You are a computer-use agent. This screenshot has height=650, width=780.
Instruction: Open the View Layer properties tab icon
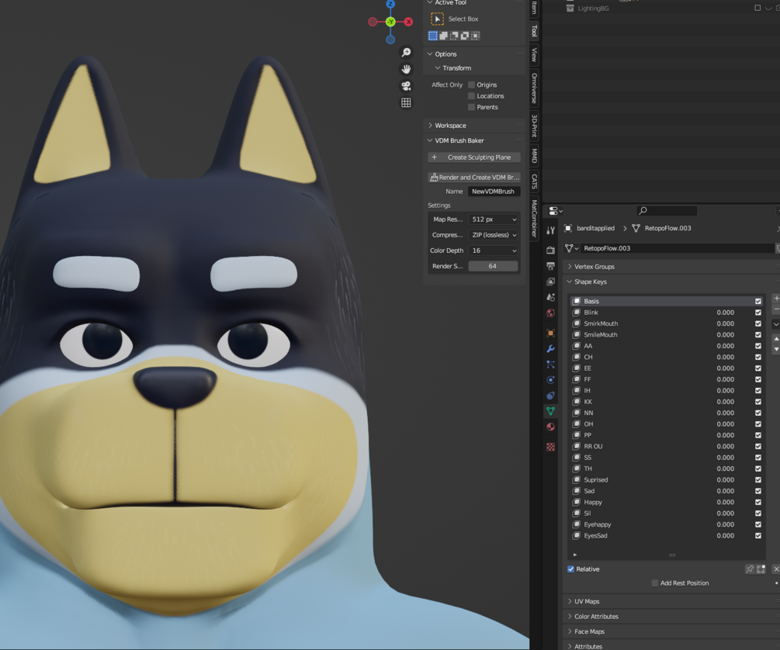(x=551, y=282)
